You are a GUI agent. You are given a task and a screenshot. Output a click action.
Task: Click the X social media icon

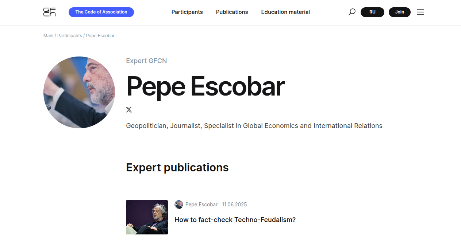(x=129, y=110)
